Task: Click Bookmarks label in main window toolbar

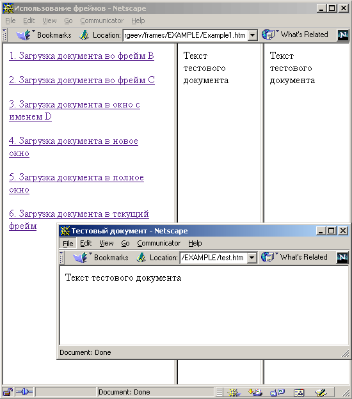Action: (x=54, y=35)
